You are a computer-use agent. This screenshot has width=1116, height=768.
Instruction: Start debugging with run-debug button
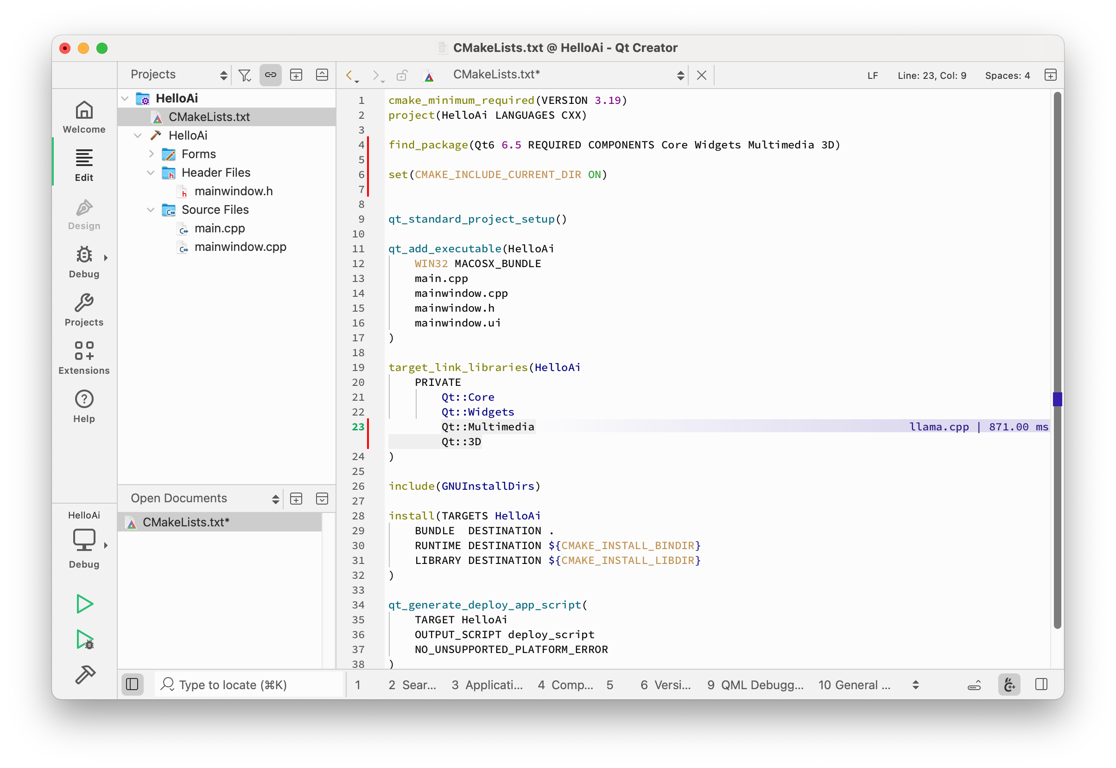[x=85, y=640]
